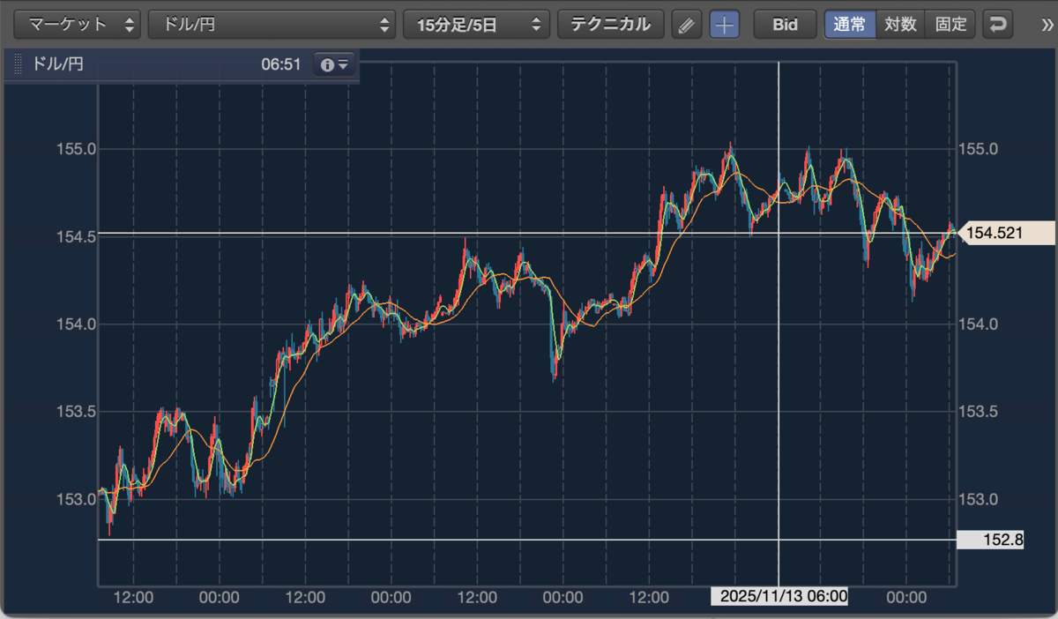Select 固定 fixed scale mode
This screenshot has height=619, width=1058.
[x=950, y=25]
